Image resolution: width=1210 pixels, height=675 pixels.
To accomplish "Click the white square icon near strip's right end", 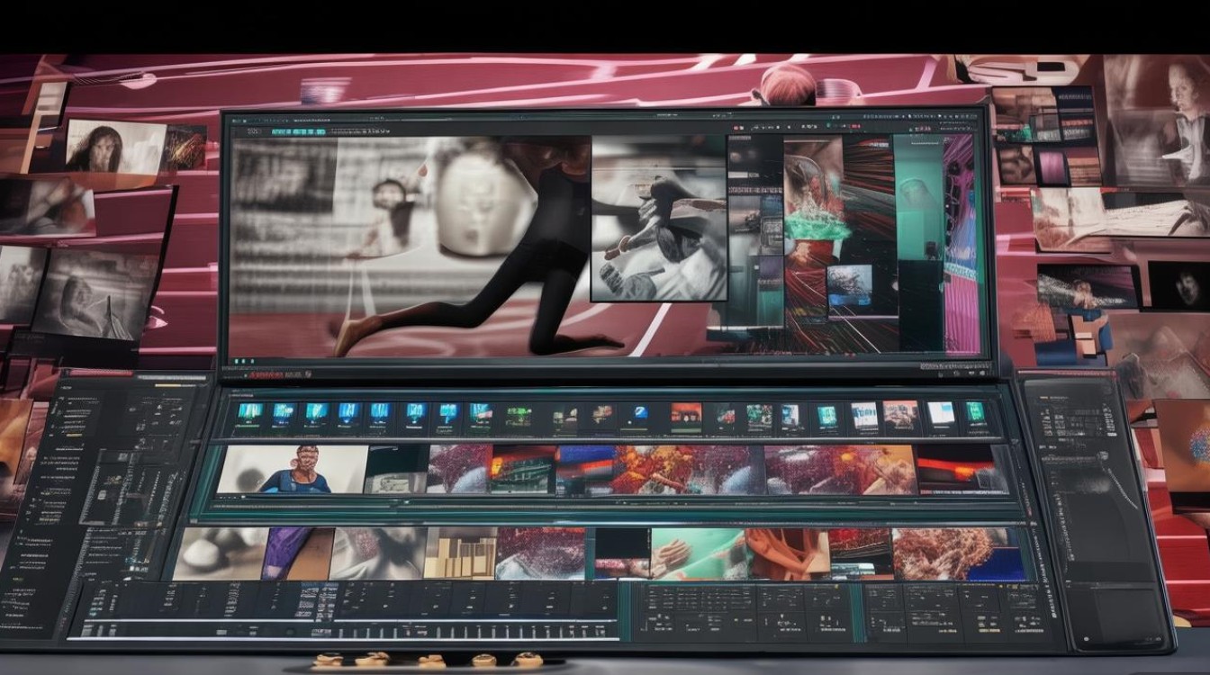I will point(942,414).
